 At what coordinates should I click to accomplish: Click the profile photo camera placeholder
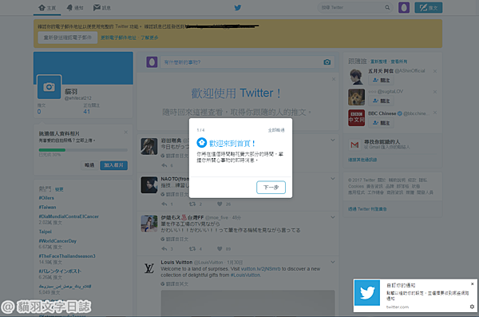coord(49,87)
